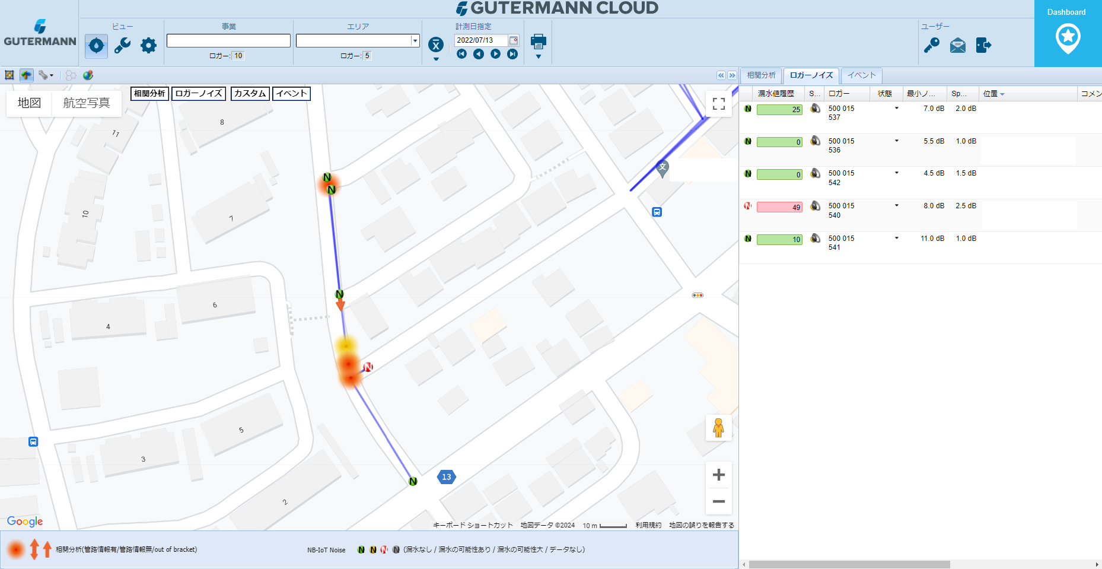Expand the arrow below the X clear button
Image resolution: width=1102 pixels, height=569 pixels.
[x=436, y=59]
